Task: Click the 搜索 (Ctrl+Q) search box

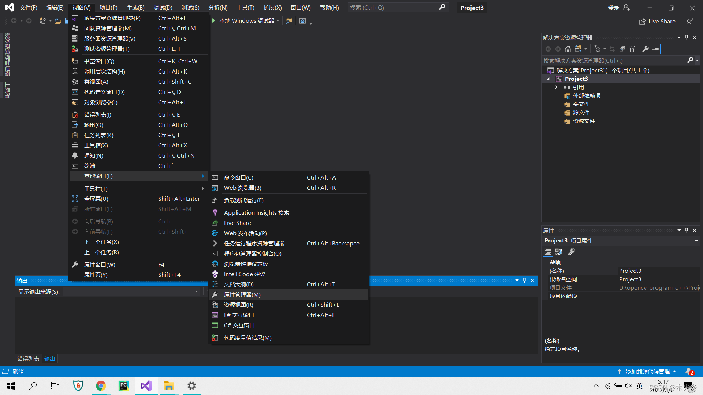Action: pyautogui.click(x=398, y=7)
